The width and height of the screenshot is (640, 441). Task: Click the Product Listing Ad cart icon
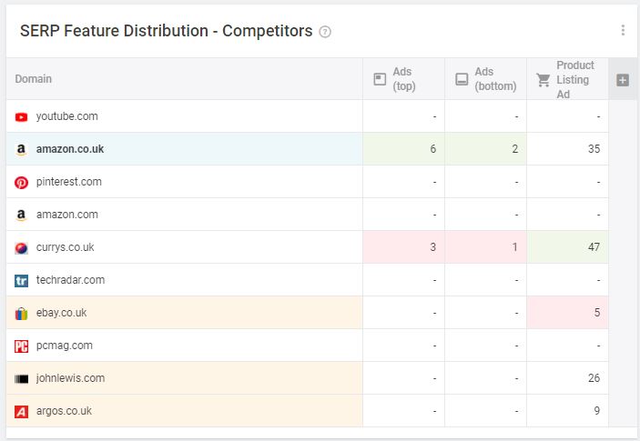coord(543,80)
